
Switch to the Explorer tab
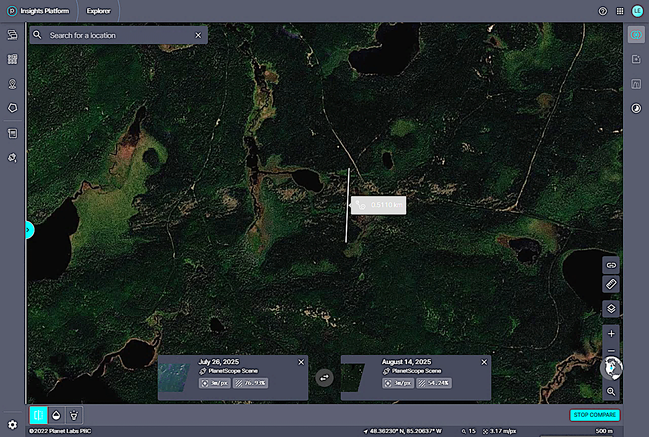pos(99,11)
